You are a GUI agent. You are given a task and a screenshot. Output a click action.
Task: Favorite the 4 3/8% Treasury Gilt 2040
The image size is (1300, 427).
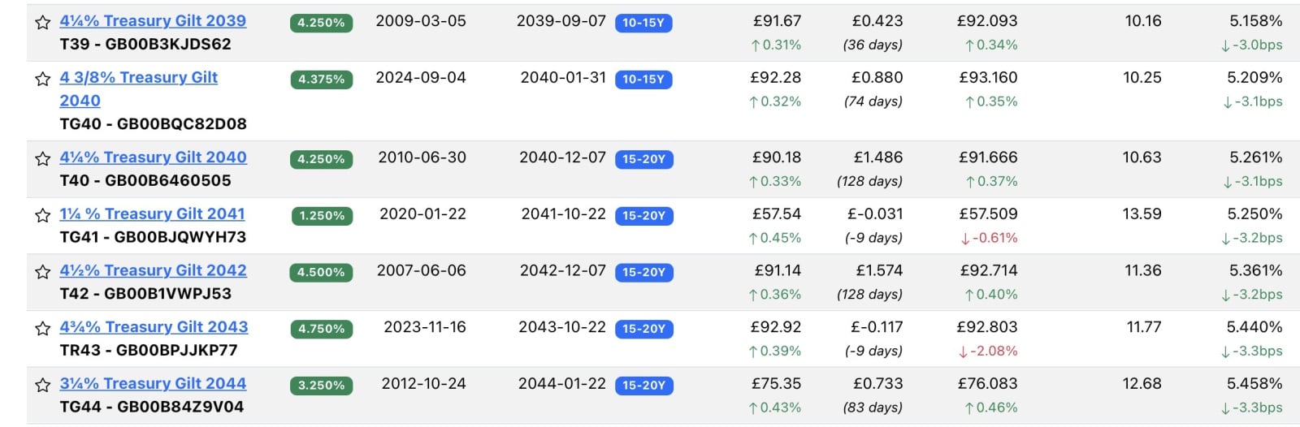[42, 79]
